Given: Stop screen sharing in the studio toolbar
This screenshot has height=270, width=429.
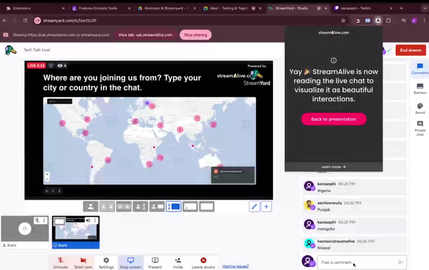Looking at the screenshot, I should [x=131, y=263].
